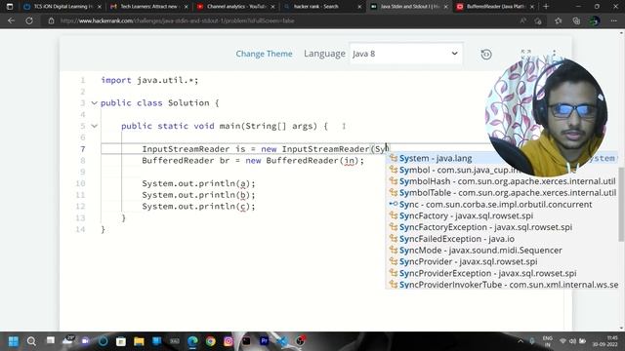Select SymbolHash autocomplete suggestion
This screenshot has width=625, height=351.
coord(501,181)
